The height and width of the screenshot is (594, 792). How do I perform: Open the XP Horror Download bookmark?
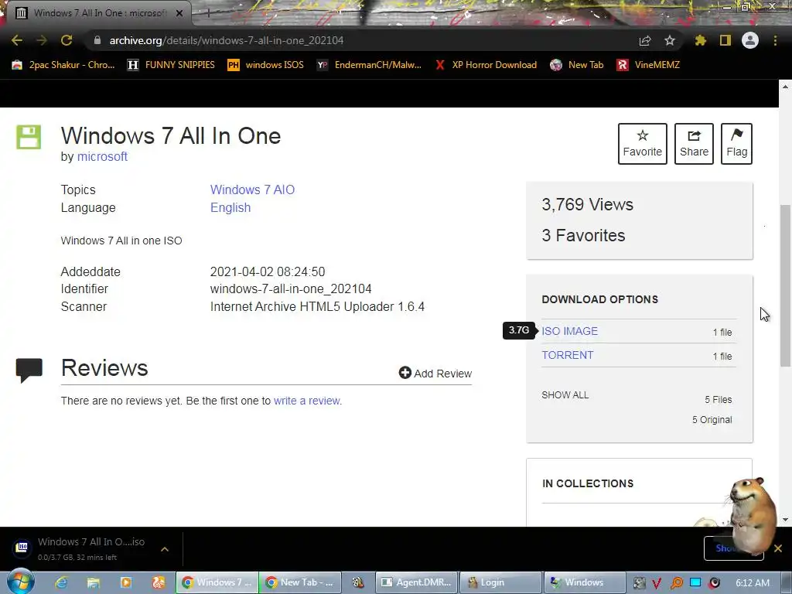pyautogui.click(x=486, y=65)
